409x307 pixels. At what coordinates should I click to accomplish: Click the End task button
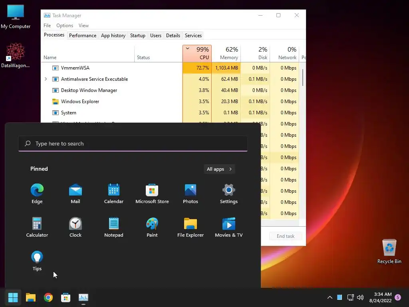(286, 236)
